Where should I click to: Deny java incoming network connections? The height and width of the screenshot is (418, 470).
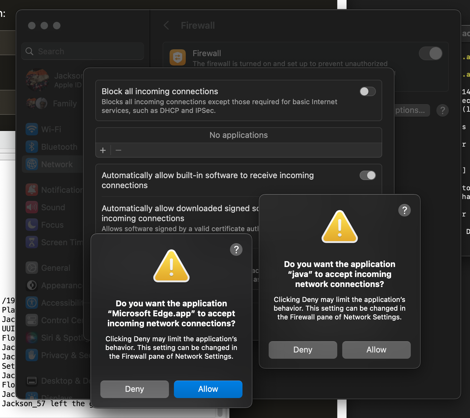(x=303, y=350)
